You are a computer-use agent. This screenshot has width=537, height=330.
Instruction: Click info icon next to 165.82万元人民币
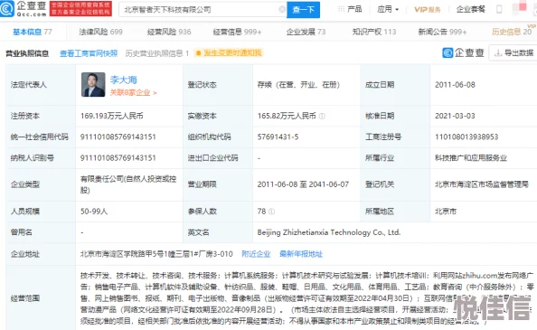pos(322,116)
